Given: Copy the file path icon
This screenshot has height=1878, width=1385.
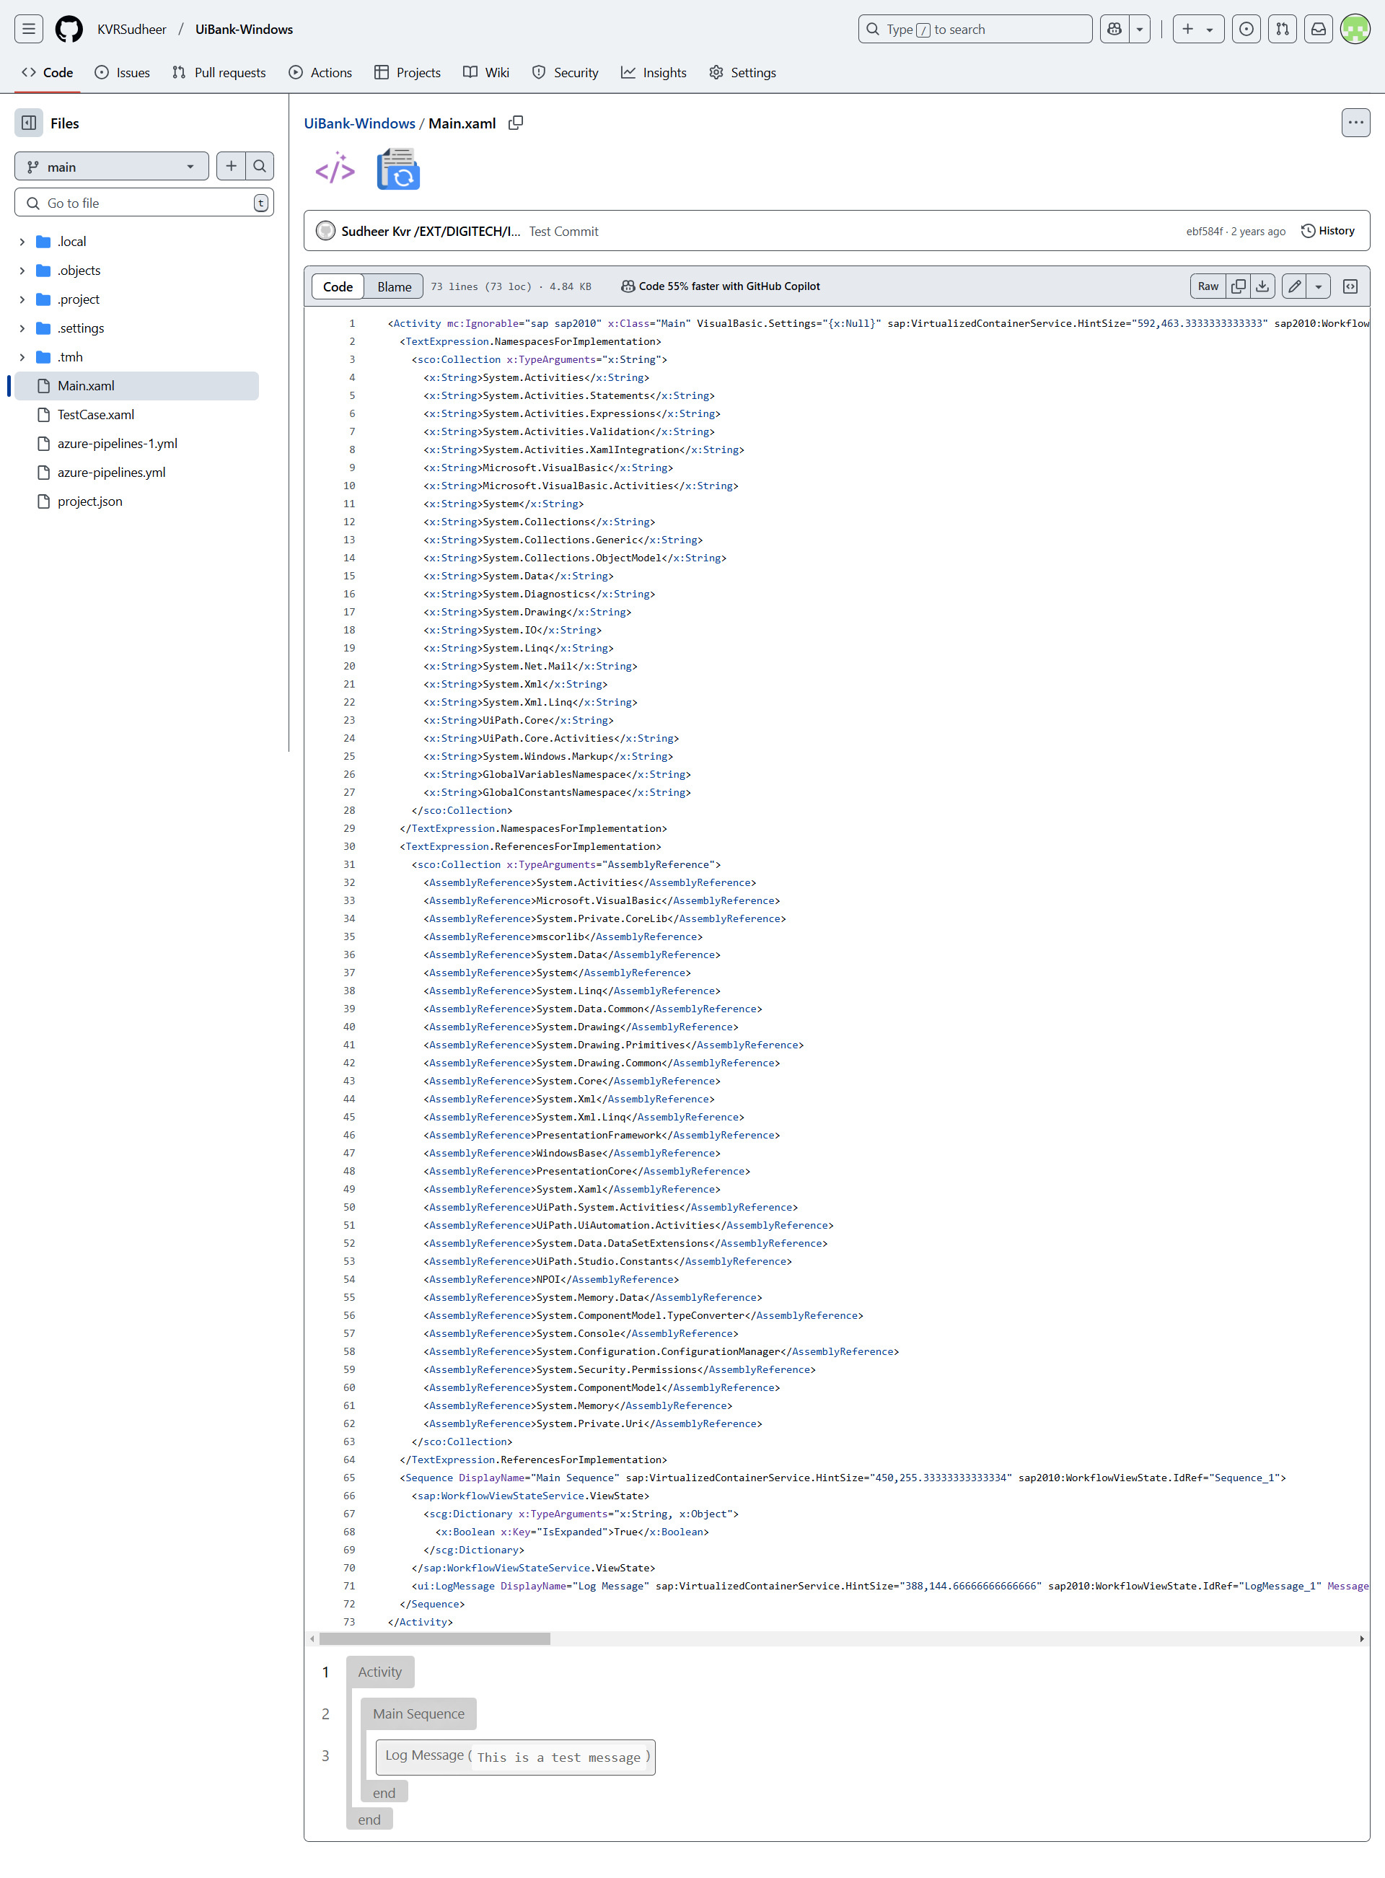Looking at the screenshot, I should coord(516,123).
